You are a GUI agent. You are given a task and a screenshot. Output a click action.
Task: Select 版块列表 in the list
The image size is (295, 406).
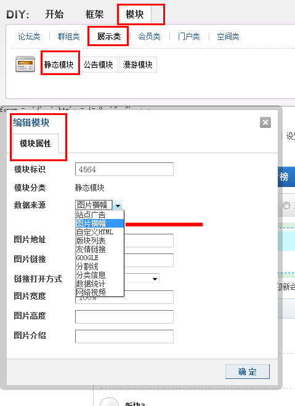(x=100, y=241)
